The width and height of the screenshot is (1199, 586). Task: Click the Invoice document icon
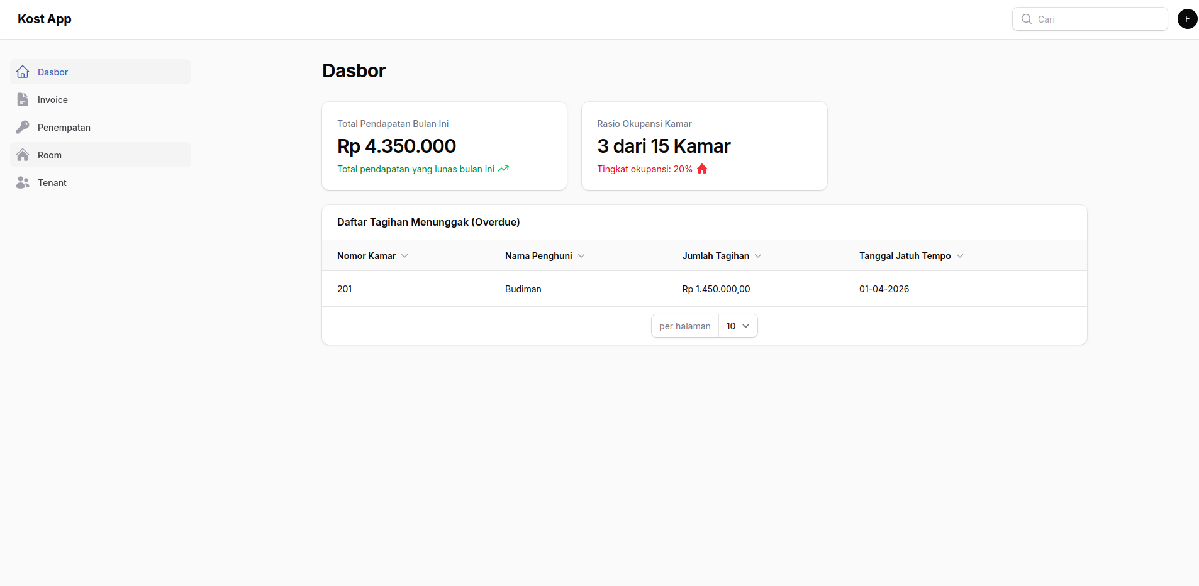point(23,99)
